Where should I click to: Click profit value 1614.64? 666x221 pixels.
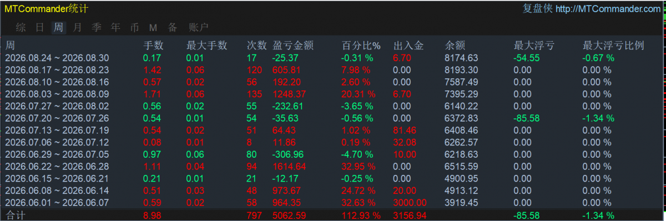[289, 167]
